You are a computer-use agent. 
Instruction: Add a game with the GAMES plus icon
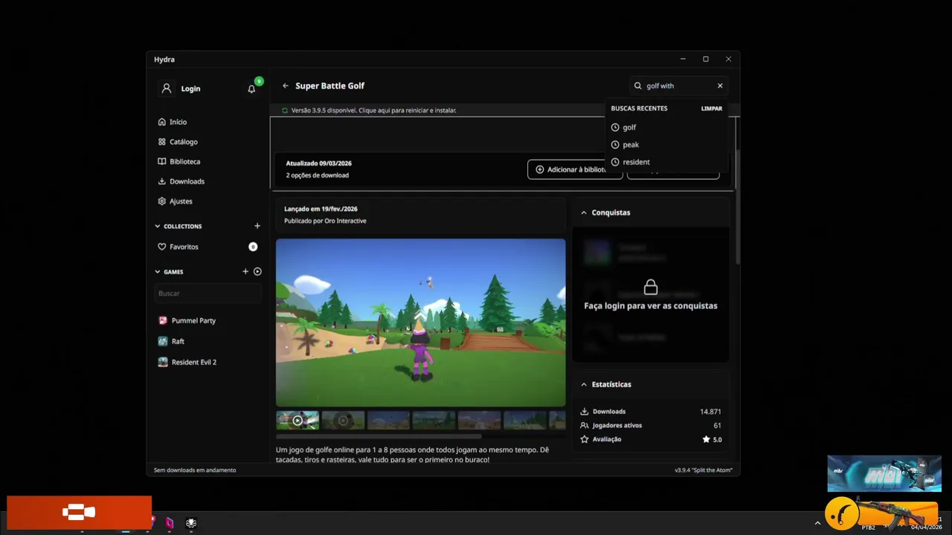point(245,272)
